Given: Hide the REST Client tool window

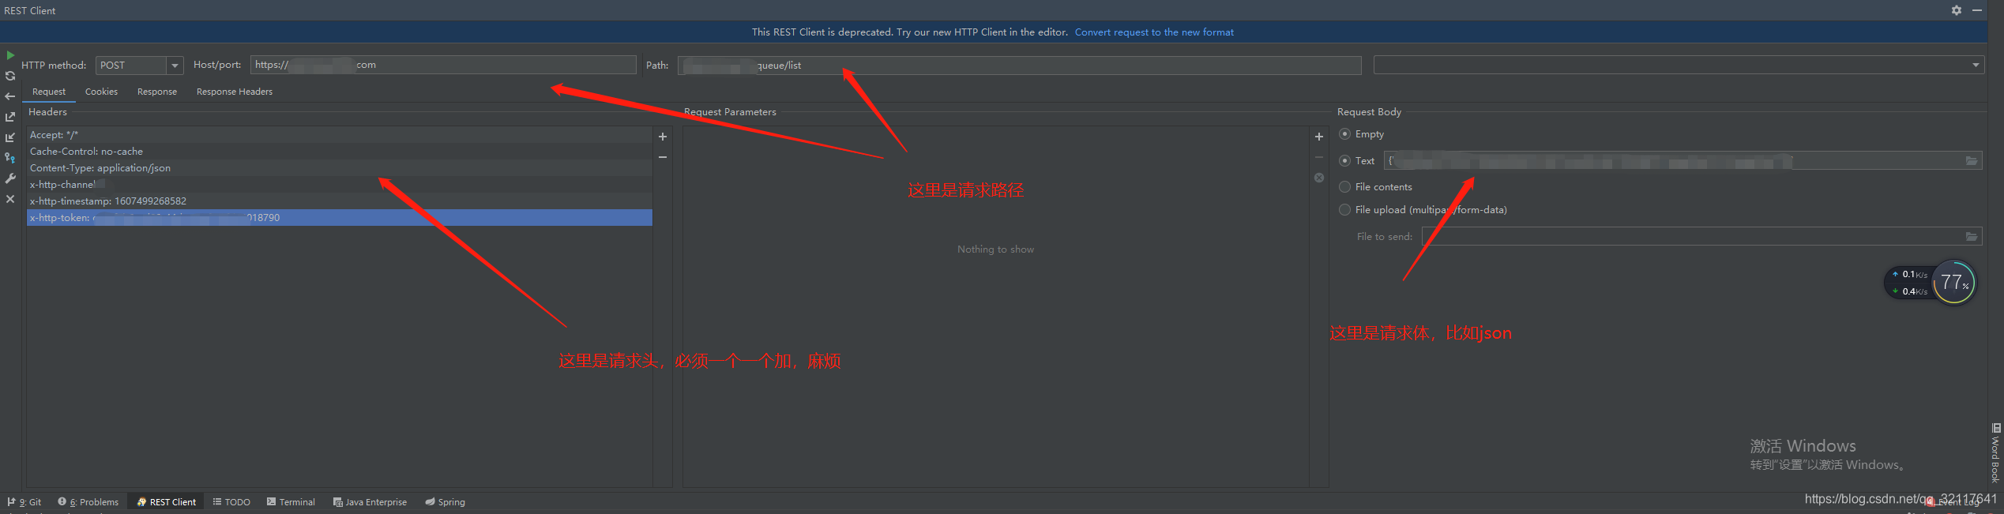Looking at the screenshot, I should (x=1977, y=10).
